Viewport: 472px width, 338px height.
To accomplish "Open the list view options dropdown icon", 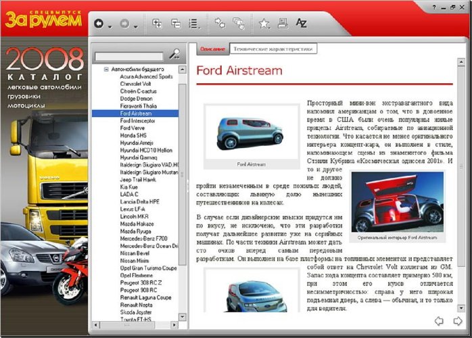I will tap(195, 24).
